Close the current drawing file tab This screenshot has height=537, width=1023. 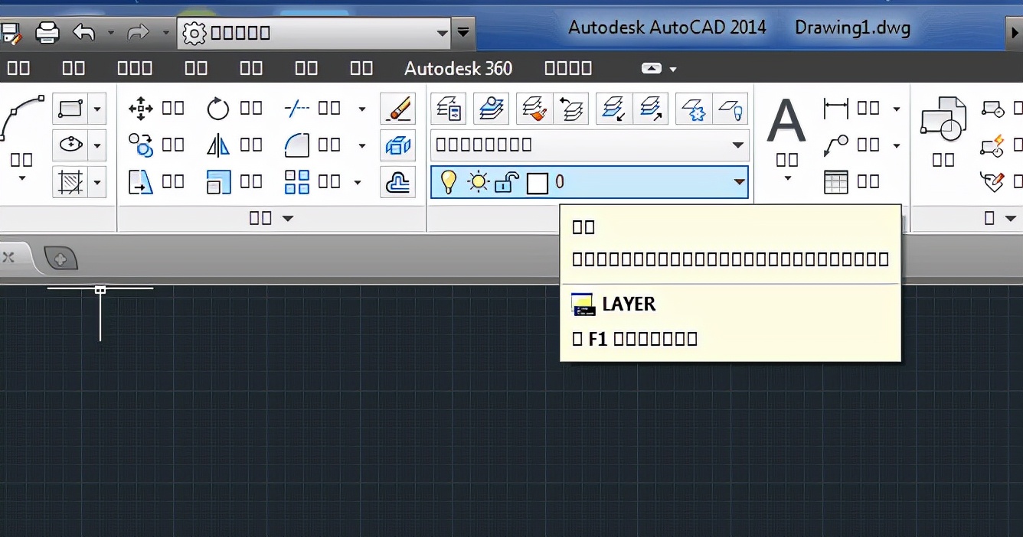[8, 257]
